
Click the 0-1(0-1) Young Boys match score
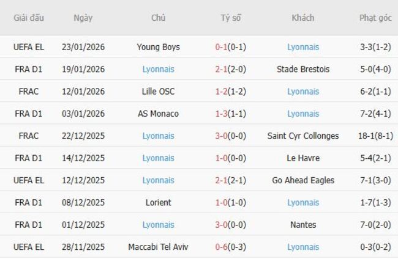coord(231,47)
